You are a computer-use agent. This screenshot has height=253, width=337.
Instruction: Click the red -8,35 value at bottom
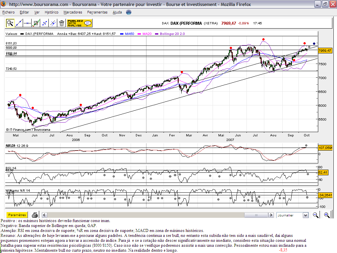coord(283,250)
